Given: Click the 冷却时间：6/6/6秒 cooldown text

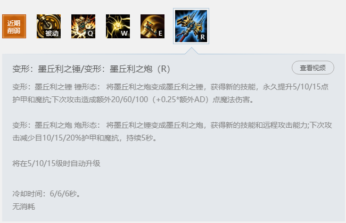Looking at the screenshot, I should tap(46, 194).
